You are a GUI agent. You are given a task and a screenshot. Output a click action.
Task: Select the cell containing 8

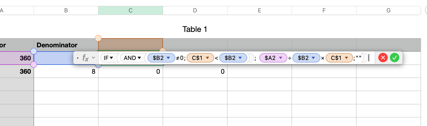pos(66,71)
